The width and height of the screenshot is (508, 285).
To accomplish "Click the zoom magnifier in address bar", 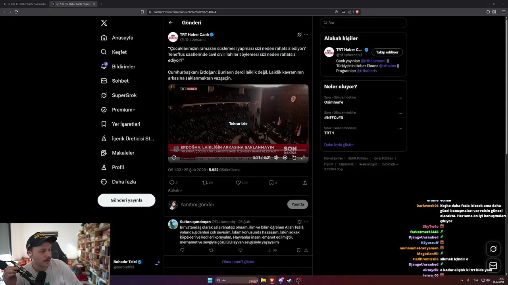I will [x=337, y=12].
